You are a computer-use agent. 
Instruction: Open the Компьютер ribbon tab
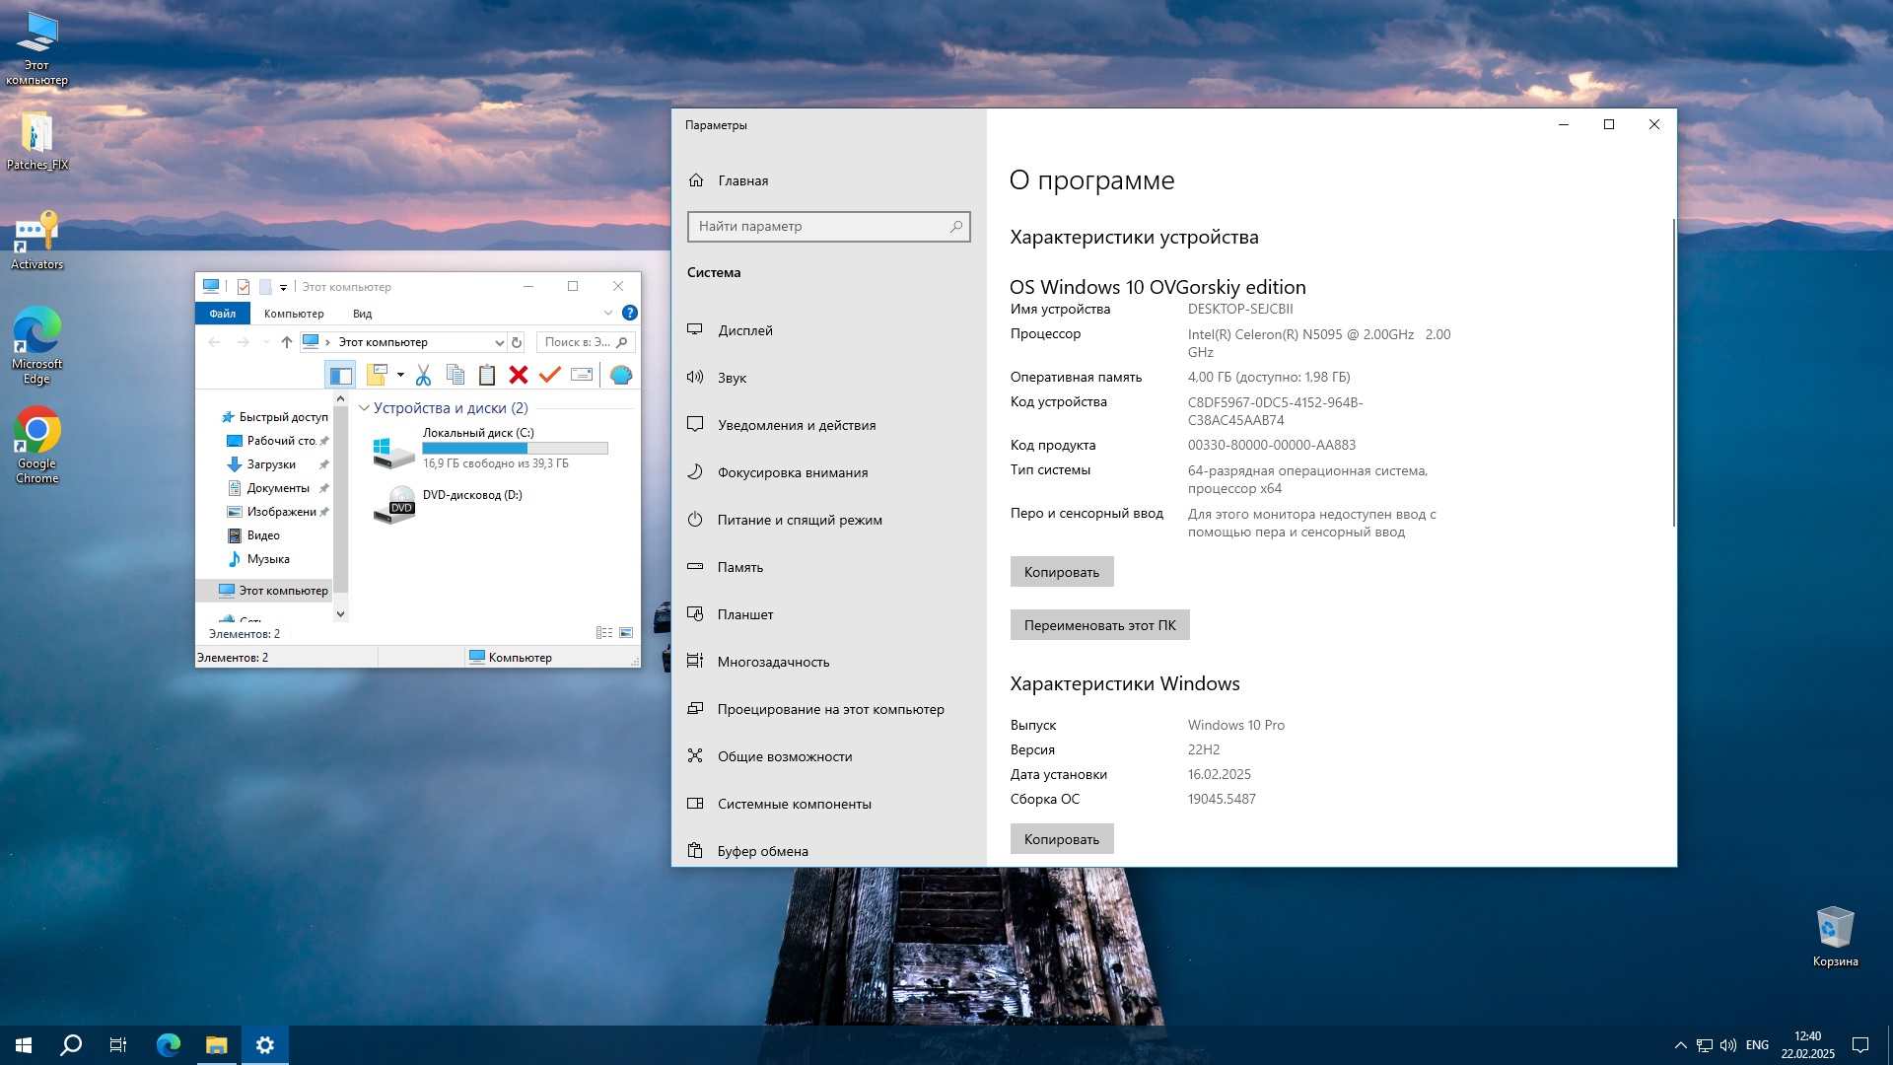294,314
